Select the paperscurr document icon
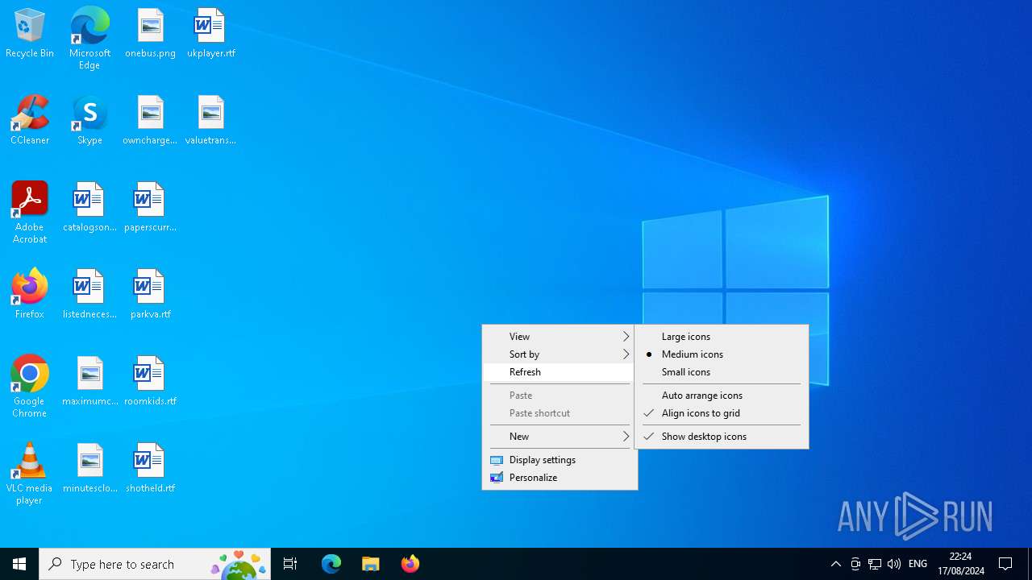The width and height of the screenshot is (1032, 580). point(150,208)
